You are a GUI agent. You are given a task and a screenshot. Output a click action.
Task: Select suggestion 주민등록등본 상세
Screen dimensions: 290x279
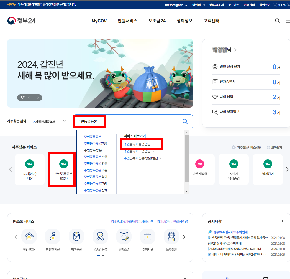click(x=96, y=190)
